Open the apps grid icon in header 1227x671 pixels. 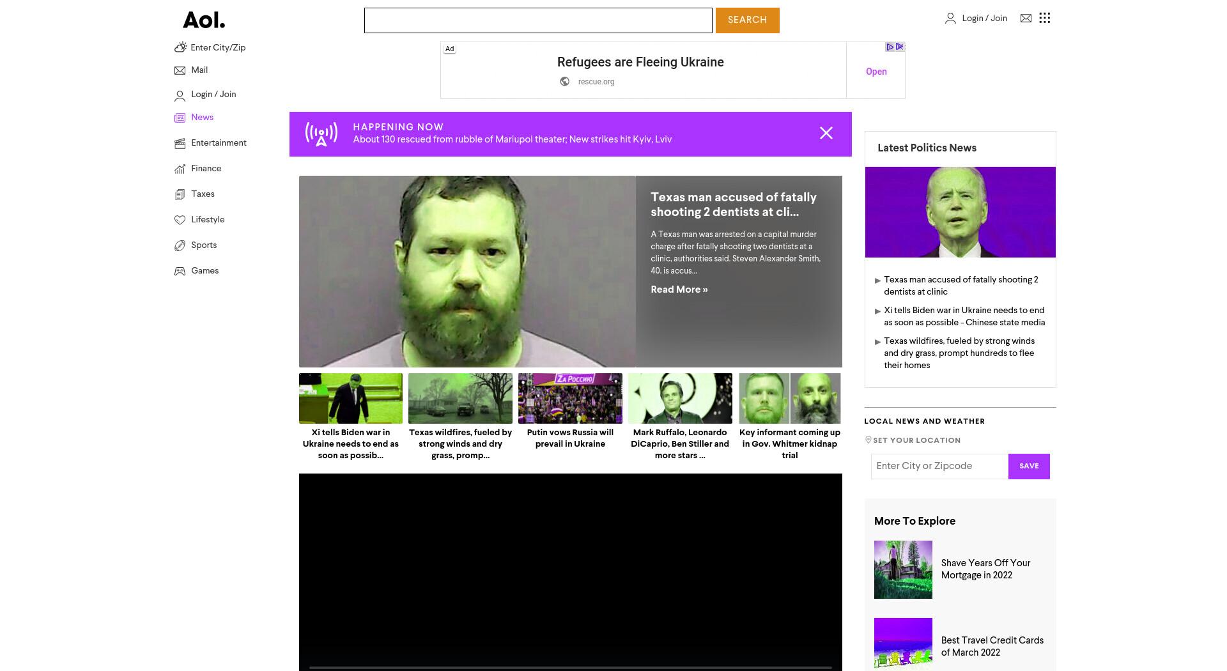[1045, 18]
